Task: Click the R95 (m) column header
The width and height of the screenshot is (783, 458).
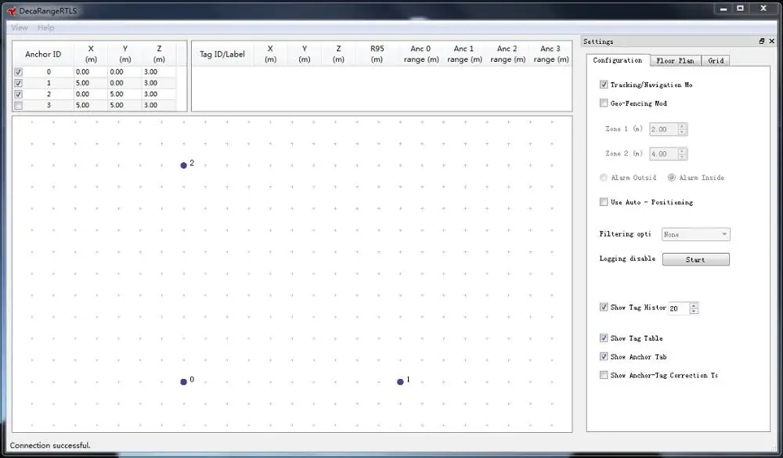Action: [x=377, y=54]
